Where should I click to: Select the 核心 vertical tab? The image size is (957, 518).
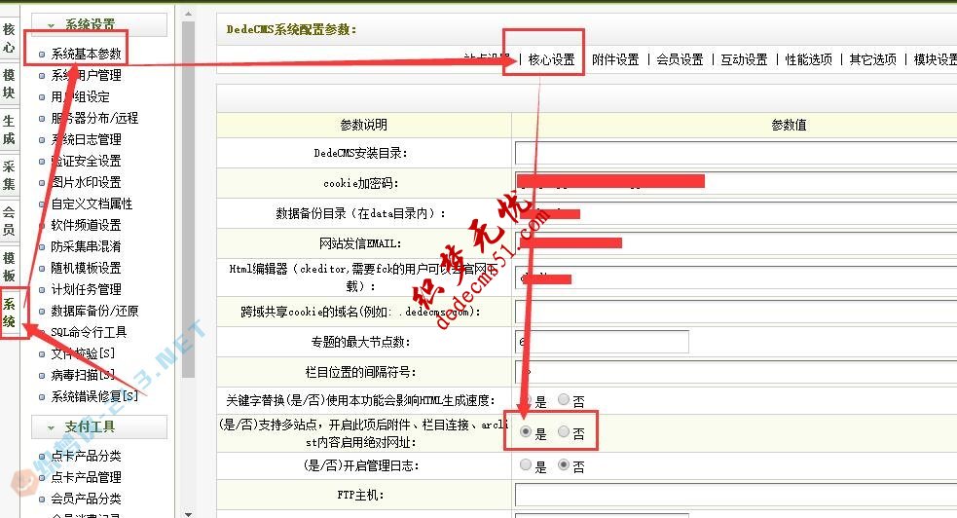coord(9,38)
